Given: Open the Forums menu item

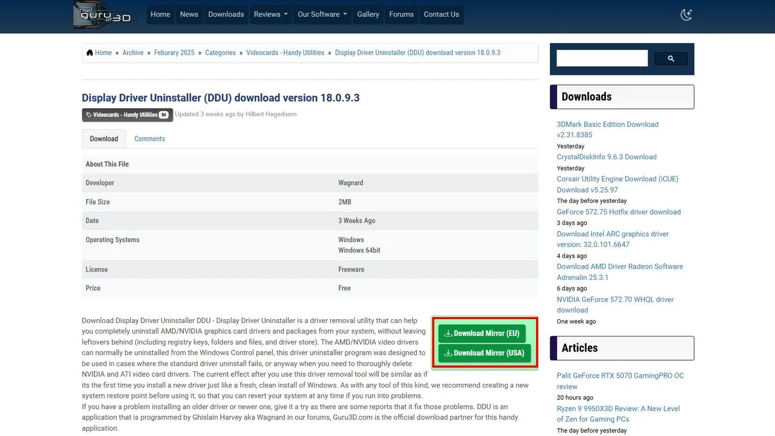Looking at the screenshot, I should (401, 15).
